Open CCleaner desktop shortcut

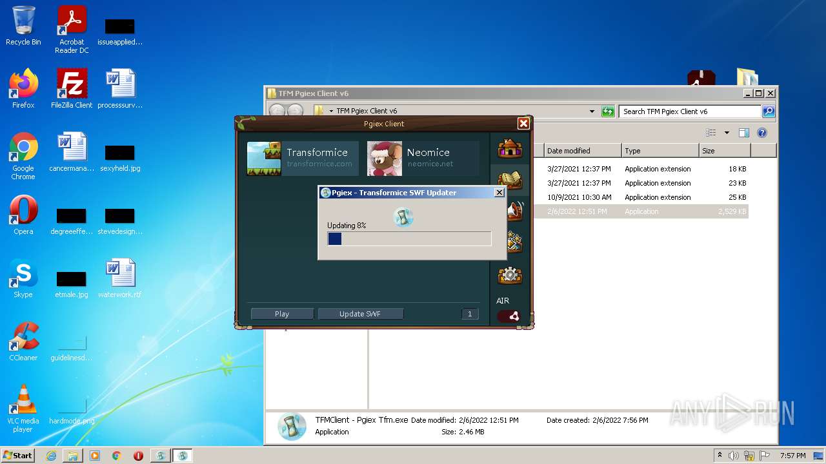click(x=23, y=342)
